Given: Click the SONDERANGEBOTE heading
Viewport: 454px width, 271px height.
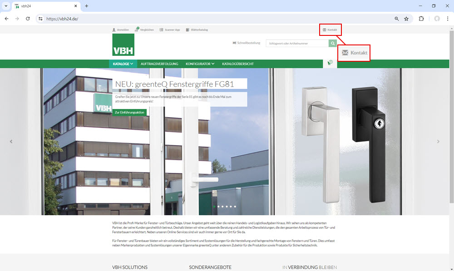Looking at the screenshot, I should 210,267.
